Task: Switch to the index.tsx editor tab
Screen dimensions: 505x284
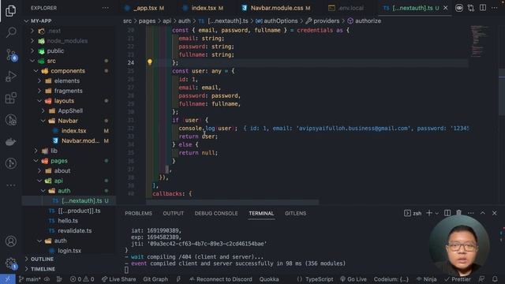Action: tap(203, 8)
